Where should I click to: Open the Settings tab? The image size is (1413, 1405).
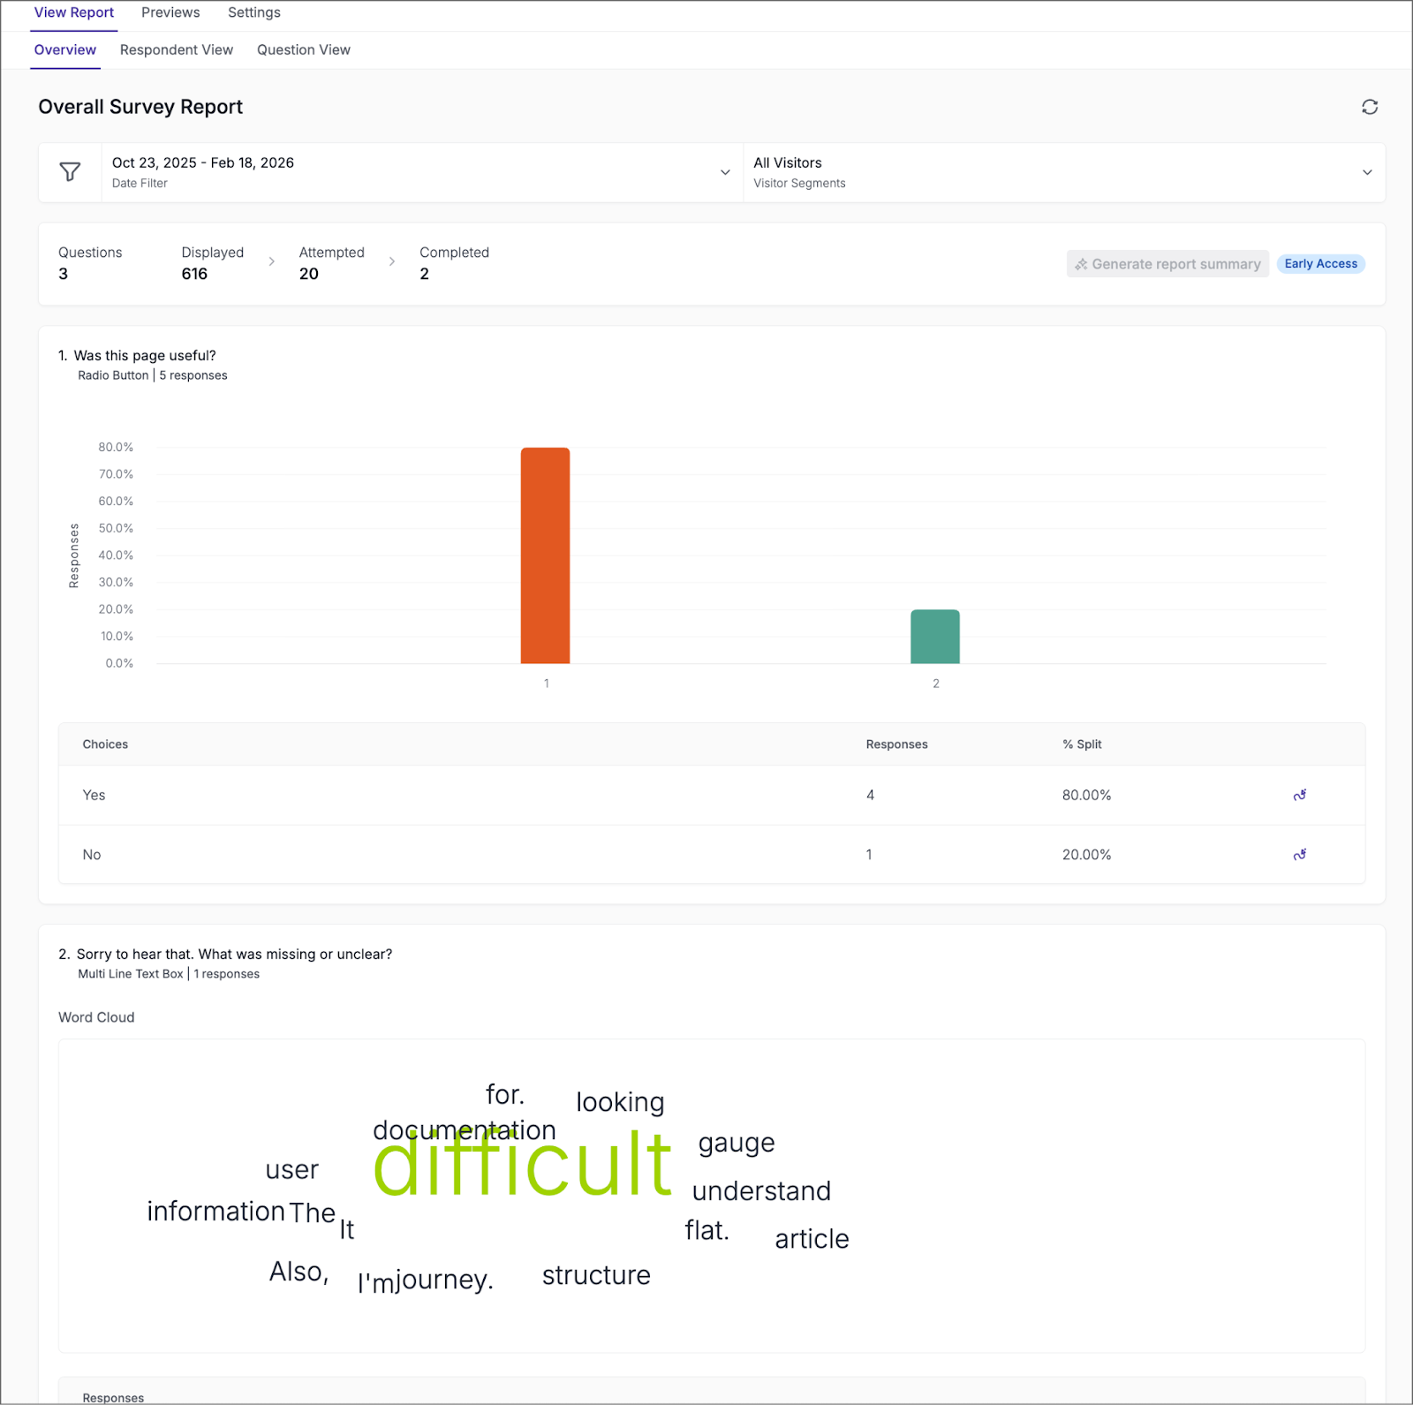(x=253, y=12)
